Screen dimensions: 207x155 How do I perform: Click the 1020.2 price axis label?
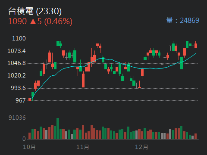click(x=16, y=75)
